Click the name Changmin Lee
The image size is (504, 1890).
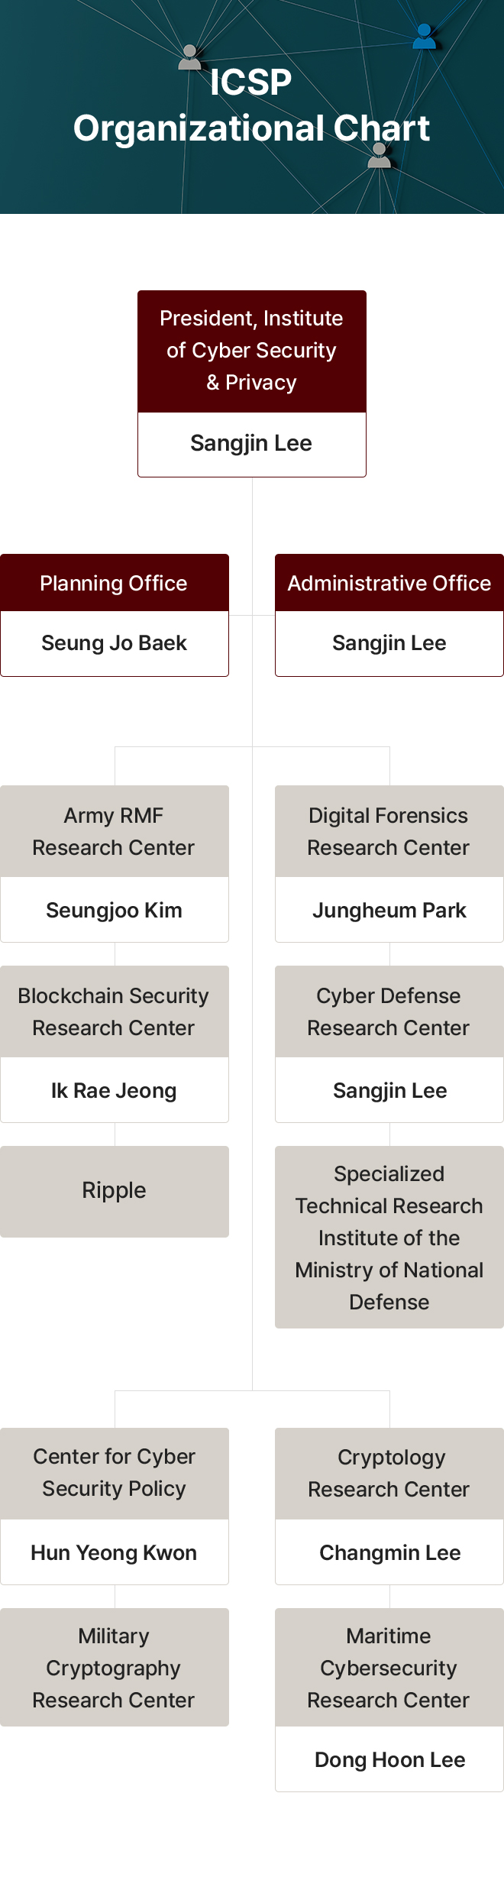(x=389, y=1552)
